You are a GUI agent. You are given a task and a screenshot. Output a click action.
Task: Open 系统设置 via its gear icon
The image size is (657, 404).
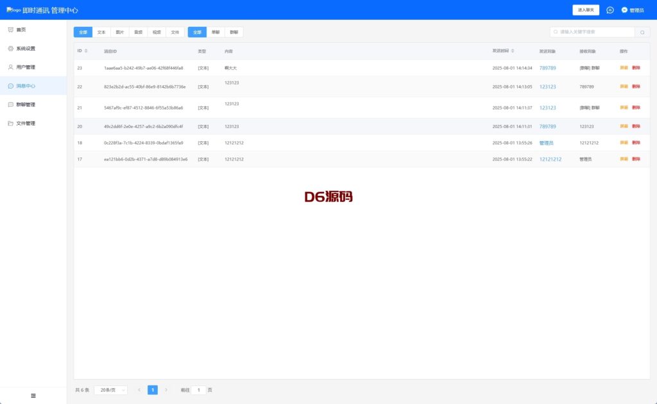(x=10, y=49)
